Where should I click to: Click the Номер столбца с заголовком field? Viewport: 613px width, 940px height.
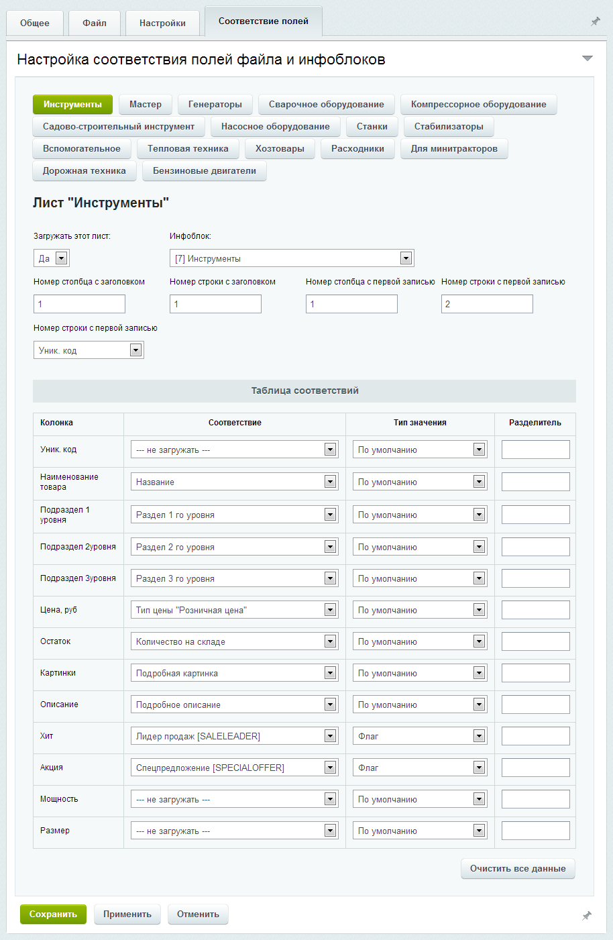coord(79,304)
